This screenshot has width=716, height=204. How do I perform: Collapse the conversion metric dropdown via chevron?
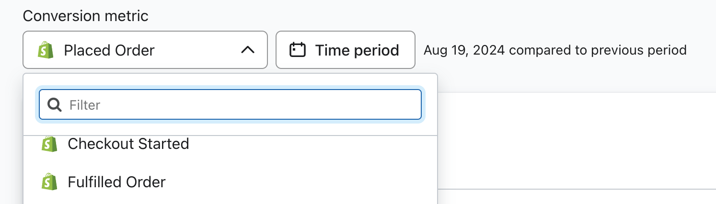click(x=247, y=50)
